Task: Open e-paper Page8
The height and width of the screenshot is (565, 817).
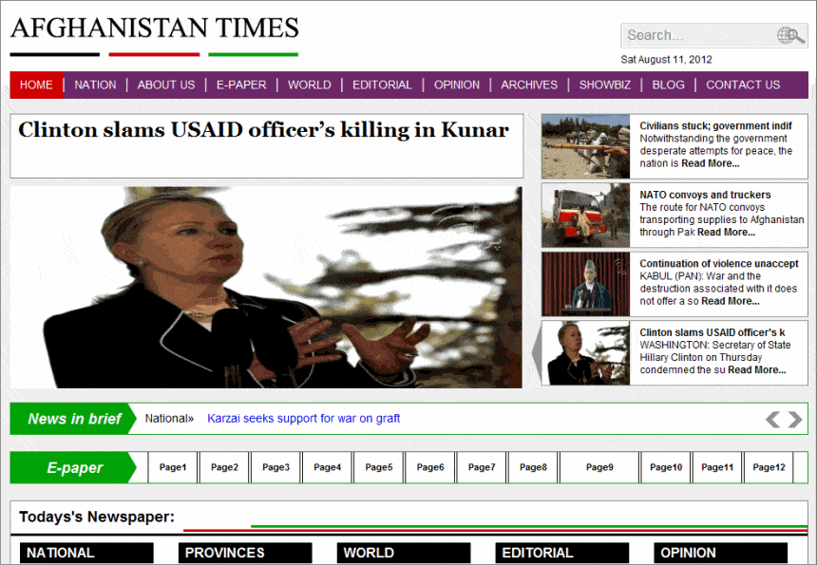Action: [x=533, y=467]
